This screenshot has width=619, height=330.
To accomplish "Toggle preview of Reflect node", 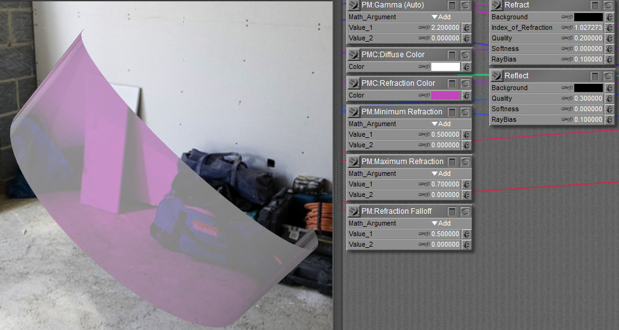I will click(x=608, y=76).
